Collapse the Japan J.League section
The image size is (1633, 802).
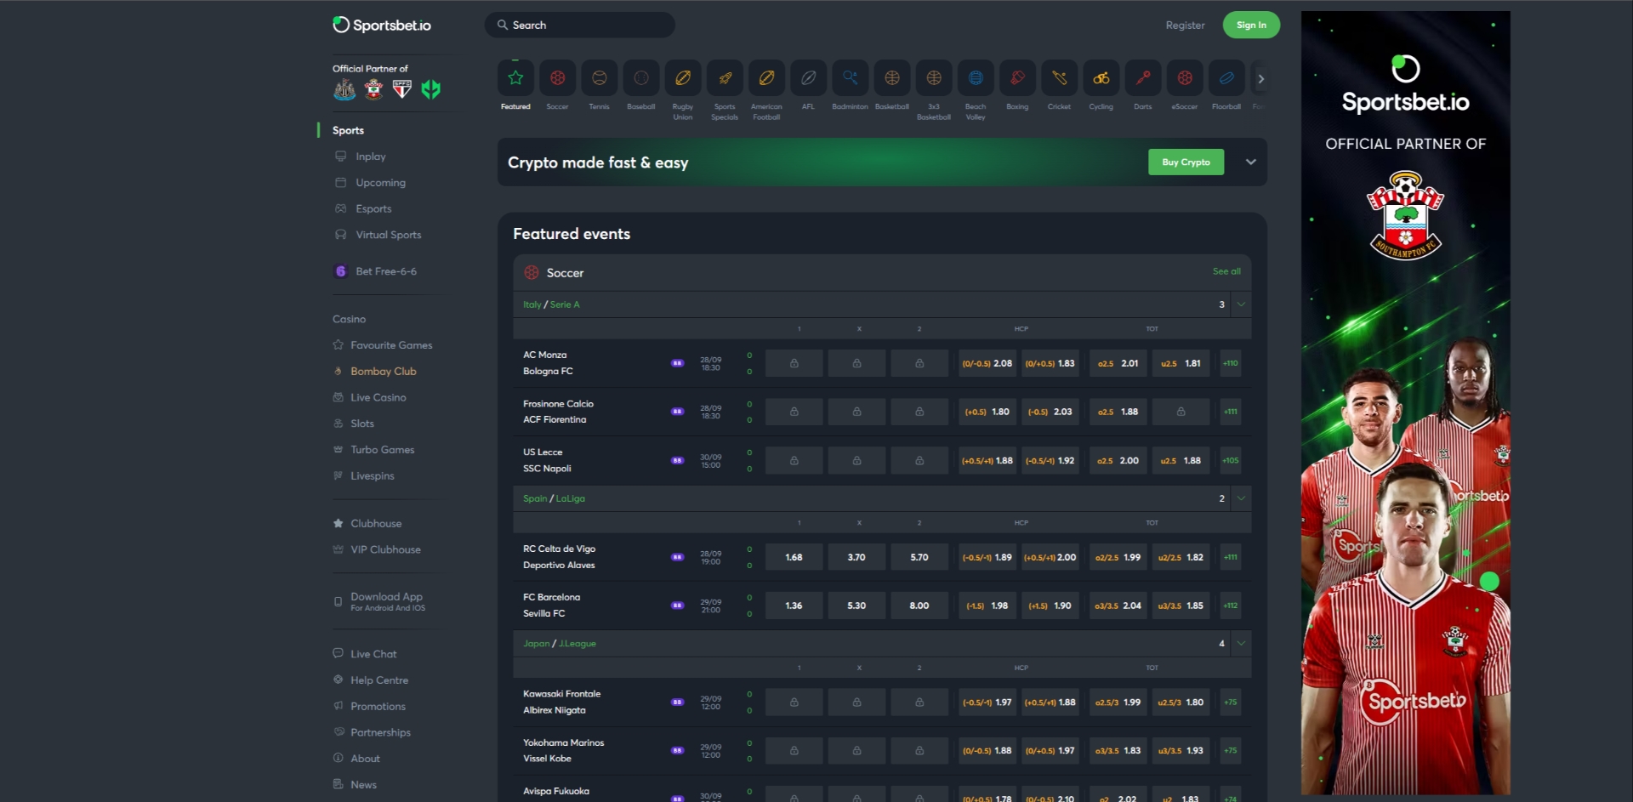[1241, 644]
